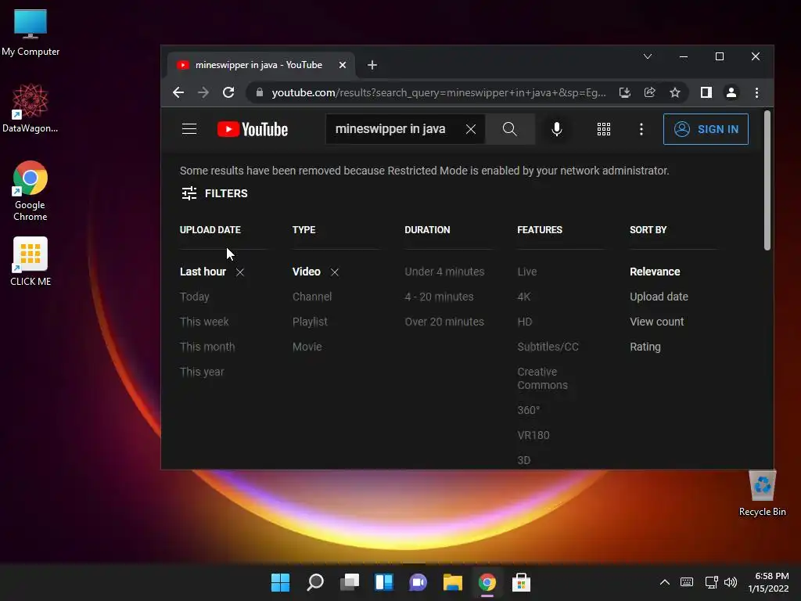Select the Video type filter
Viewport: 801px width, 601px height.
[306, 272]
